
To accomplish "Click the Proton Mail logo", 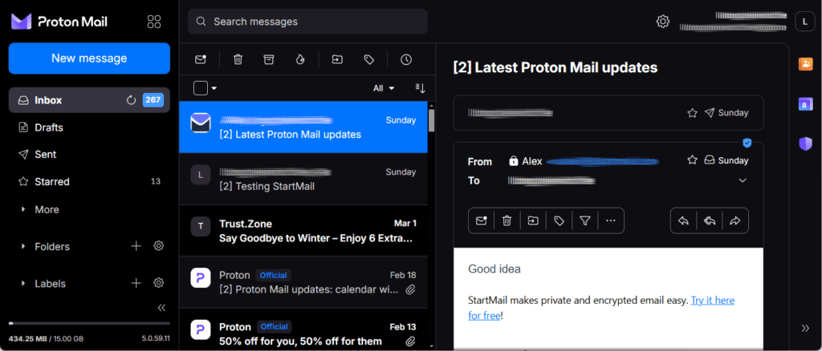I will (x=59, y=22).
